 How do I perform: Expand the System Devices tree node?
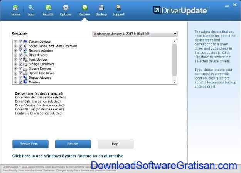tap(15, 42)
